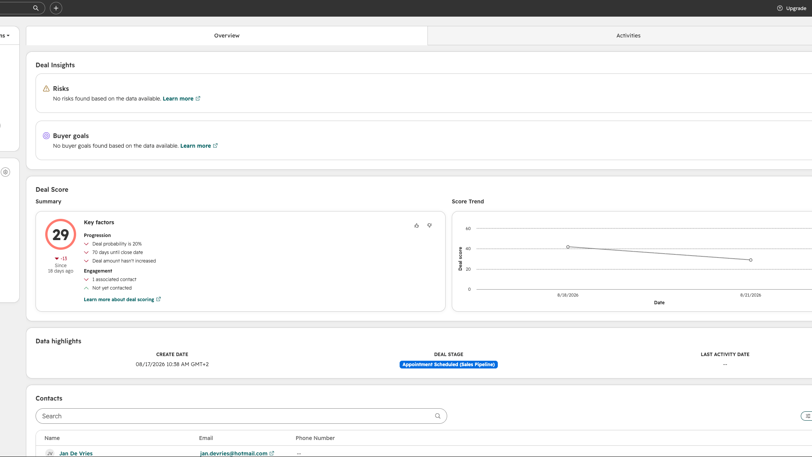Screen dimensions: 812x457
Task: Focus the Contacts Search field
Action: (241, 416)
